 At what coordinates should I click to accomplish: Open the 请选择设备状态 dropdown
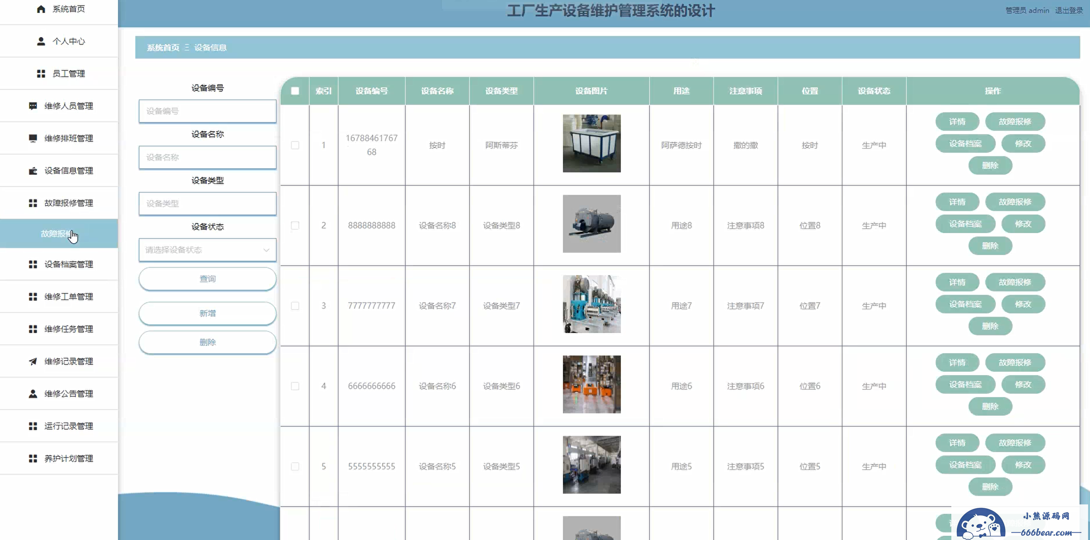(207, 250)
